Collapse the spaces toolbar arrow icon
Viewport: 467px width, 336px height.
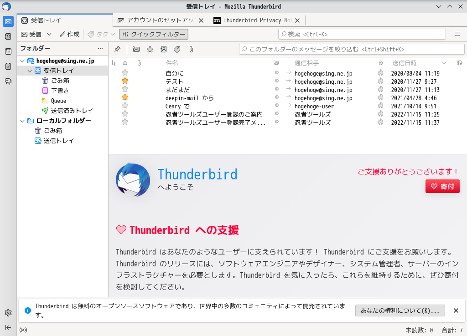tap(8, 327)
